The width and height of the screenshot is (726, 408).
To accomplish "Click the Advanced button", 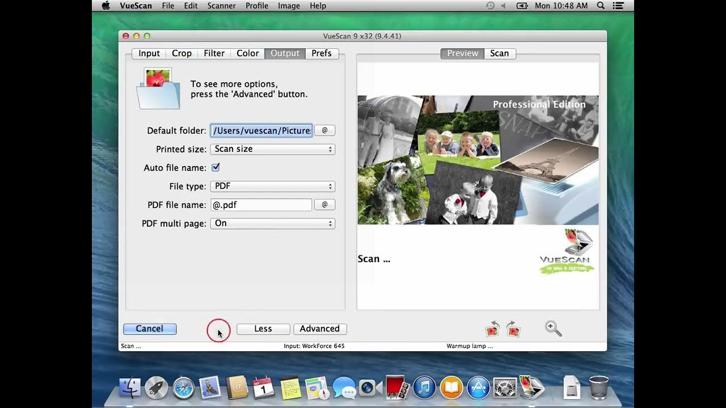I will point(320,329).
